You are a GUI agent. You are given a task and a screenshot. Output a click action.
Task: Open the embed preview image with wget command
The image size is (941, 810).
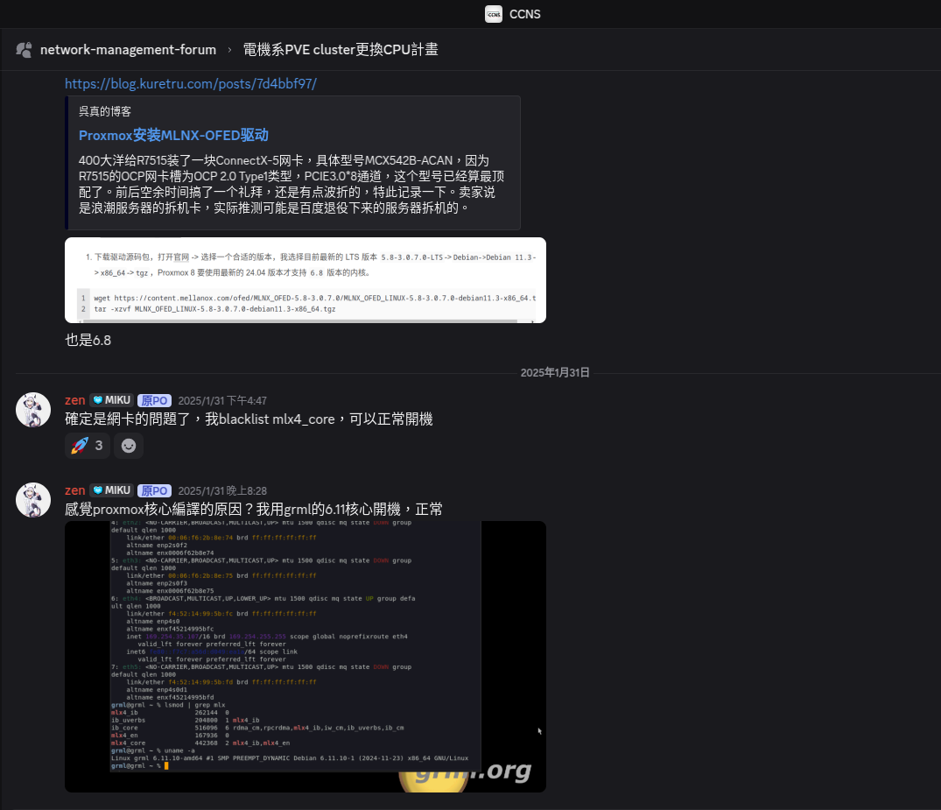pyautogui.click(x=305, y=280)
